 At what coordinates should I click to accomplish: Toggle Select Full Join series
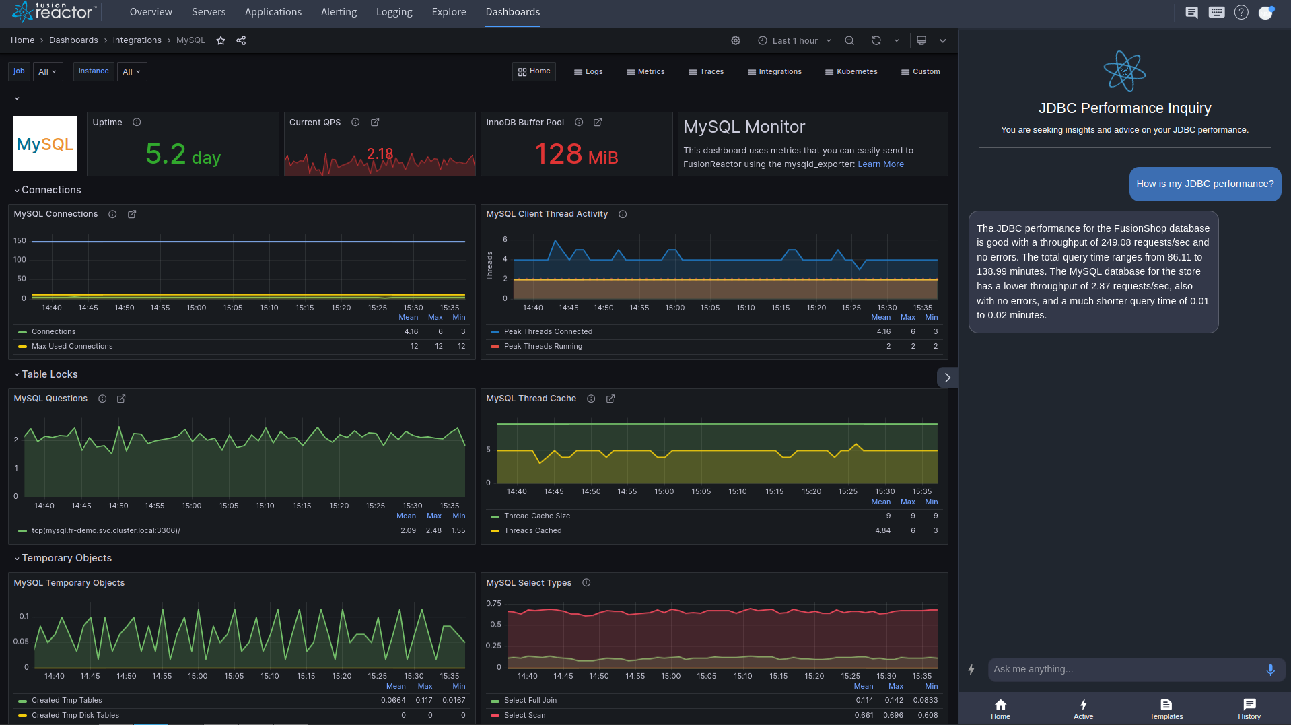pyautogui.click(x=530, y=700)
